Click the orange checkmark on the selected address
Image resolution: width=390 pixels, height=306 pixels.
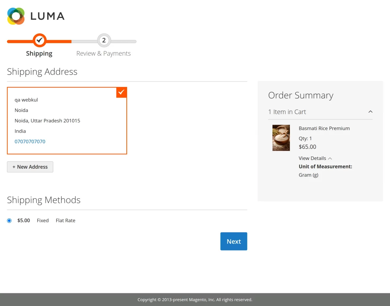pos(121,92)
